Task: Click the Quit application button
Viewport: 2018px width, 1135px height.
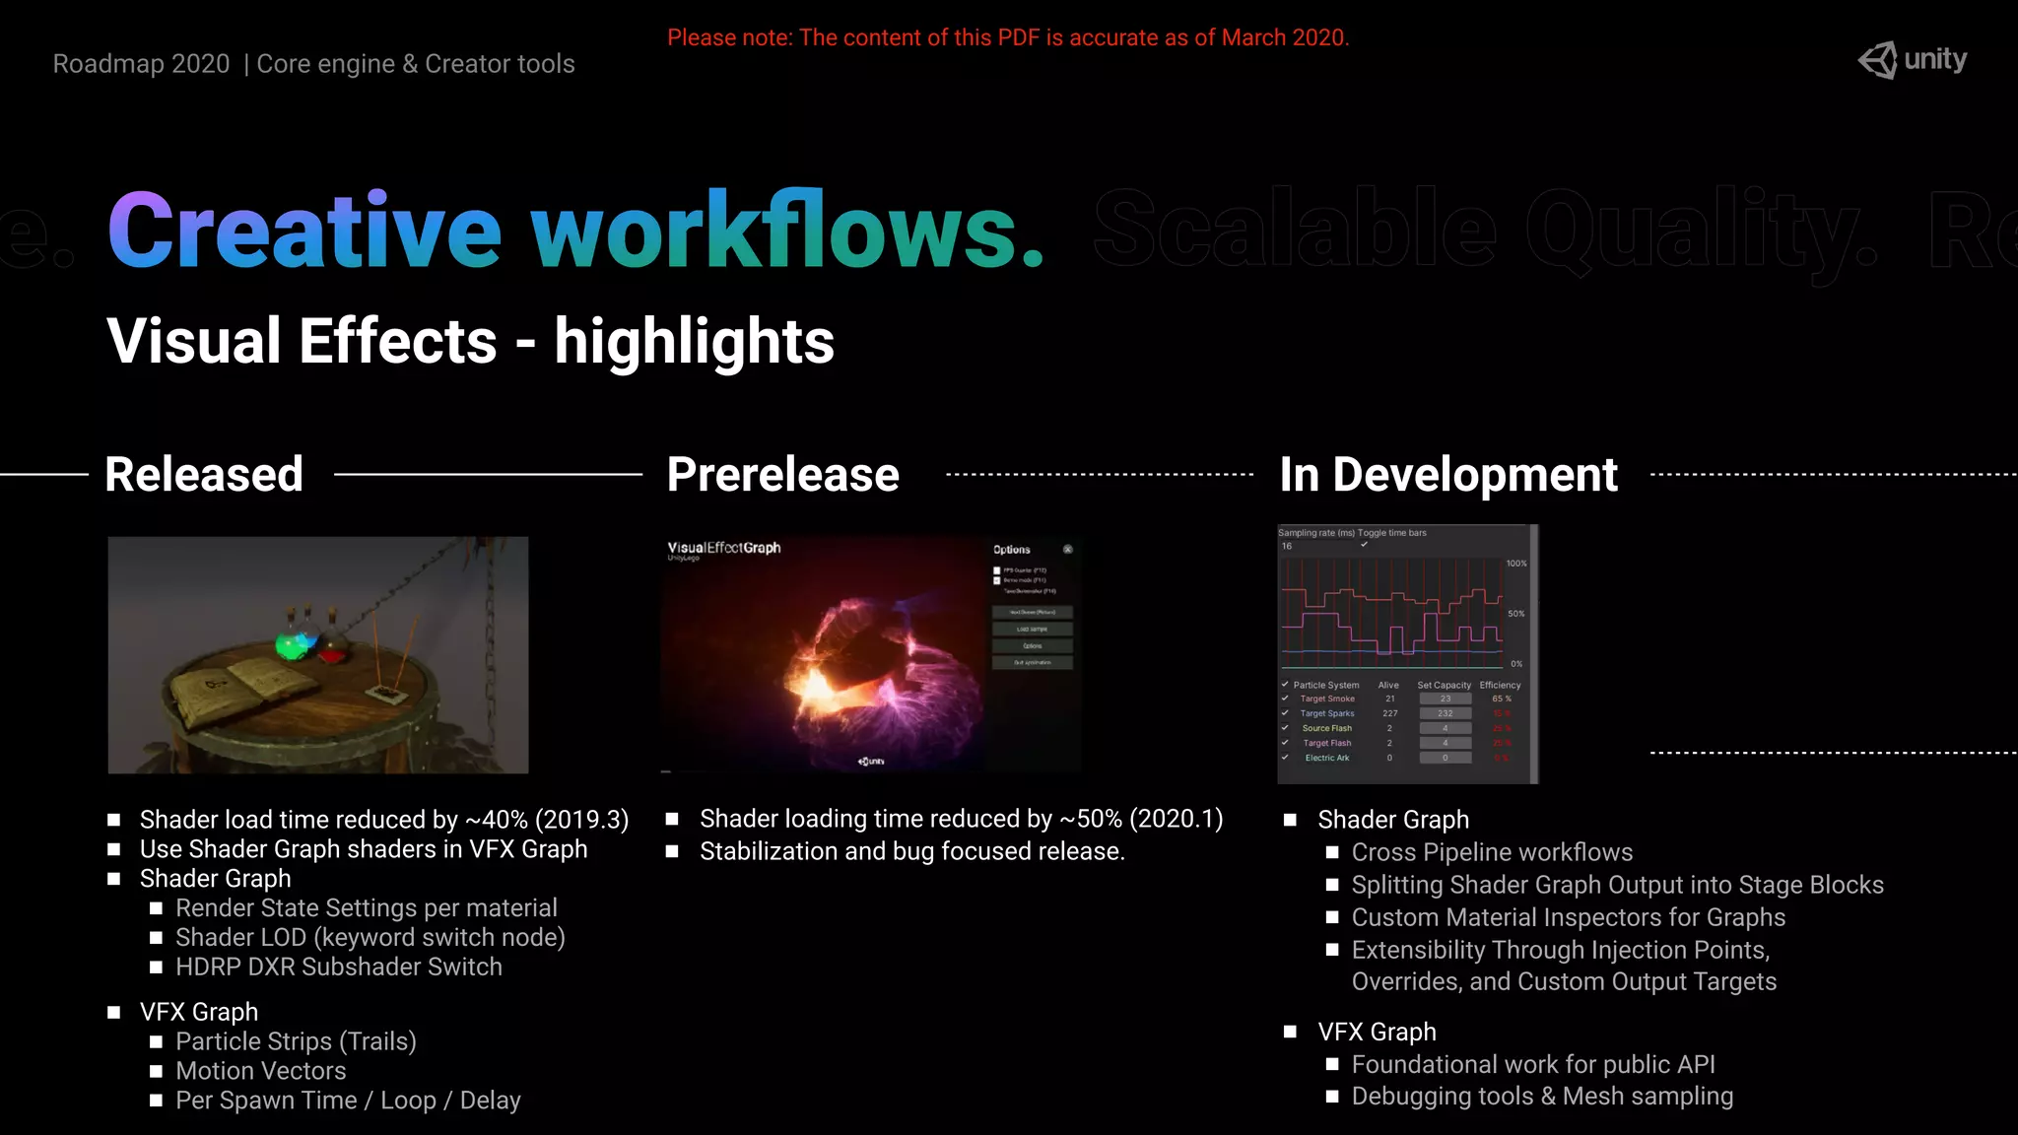Action: [1032, 663]
